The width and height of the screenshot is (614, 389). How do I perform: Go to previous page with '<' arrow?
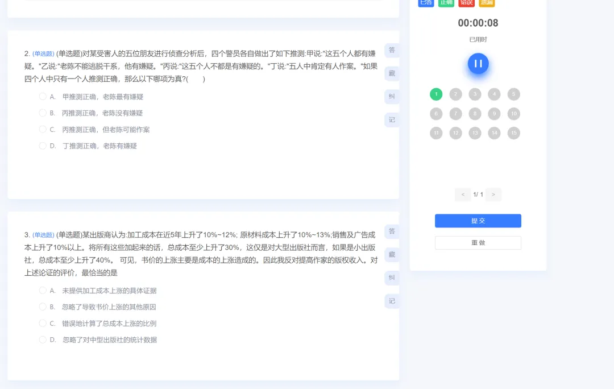[x=463, y=194]
